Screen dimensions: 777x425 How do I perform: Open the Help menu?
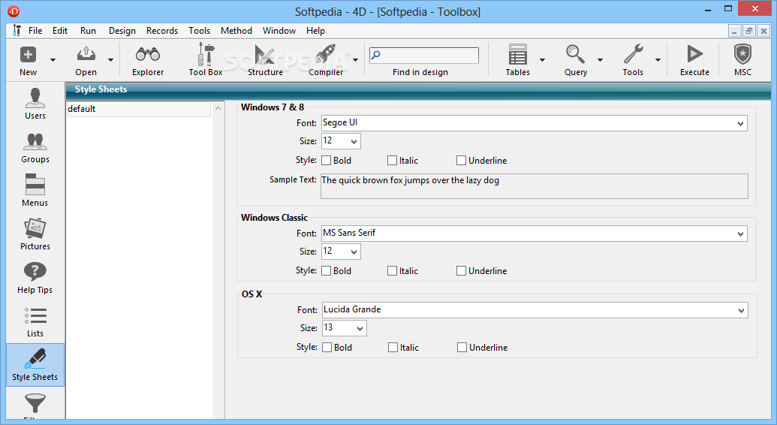[x=315, y=31]
